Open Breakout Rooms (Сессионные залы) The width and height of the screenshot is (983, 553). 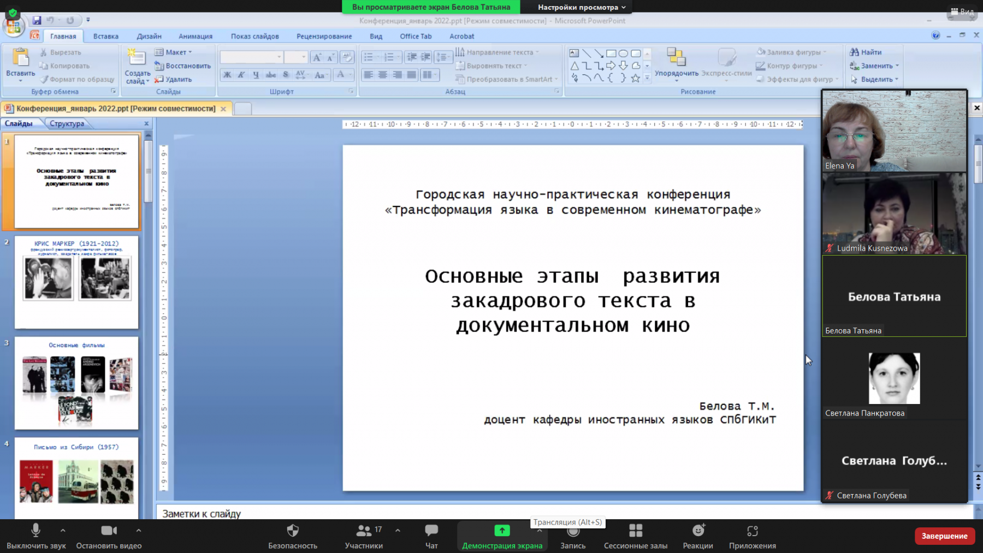pyautogui.click(x=636, y=536)
